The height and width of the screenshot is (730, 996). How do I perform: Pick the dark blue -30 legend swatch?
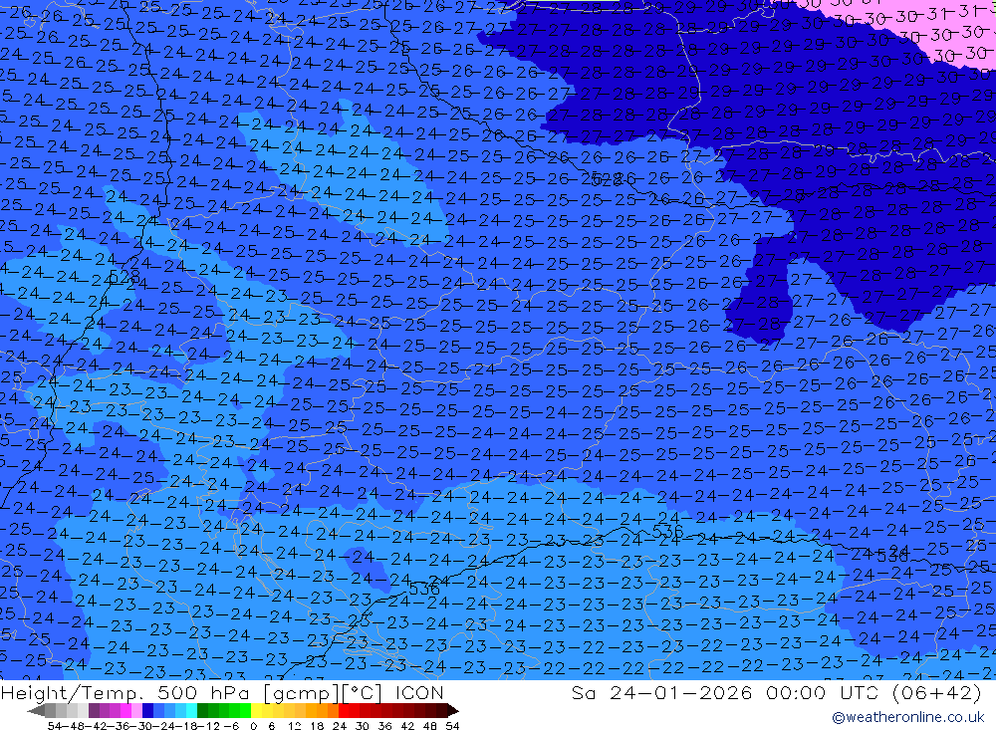[147, 710]
